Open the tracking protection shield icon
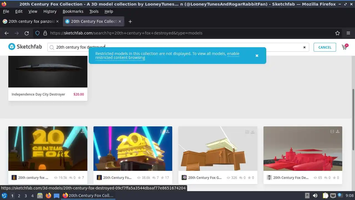 pos(37,33)
